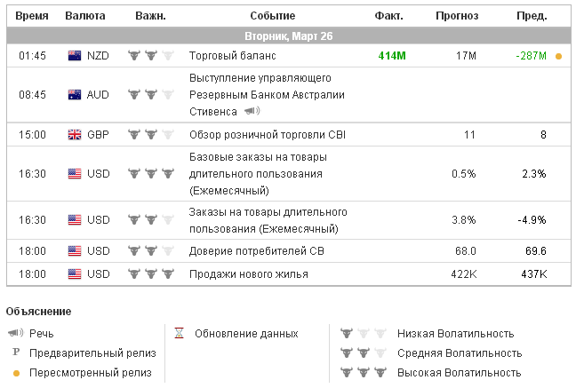This screenshot has width=576, height=388.
Task: Click the green 414M actual value
Action: [x=391, y=56]
